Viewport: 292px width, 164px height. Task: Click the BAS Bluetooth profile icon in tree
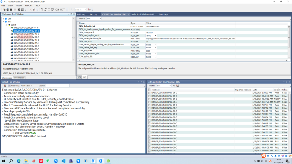(6, 22)
